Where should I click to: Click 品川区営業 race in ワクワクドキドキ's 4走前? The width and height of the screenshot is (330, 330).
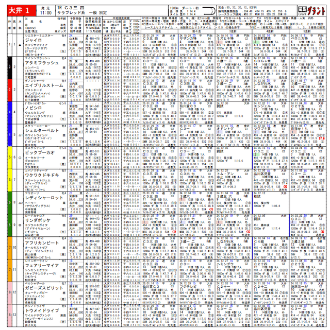262,173
